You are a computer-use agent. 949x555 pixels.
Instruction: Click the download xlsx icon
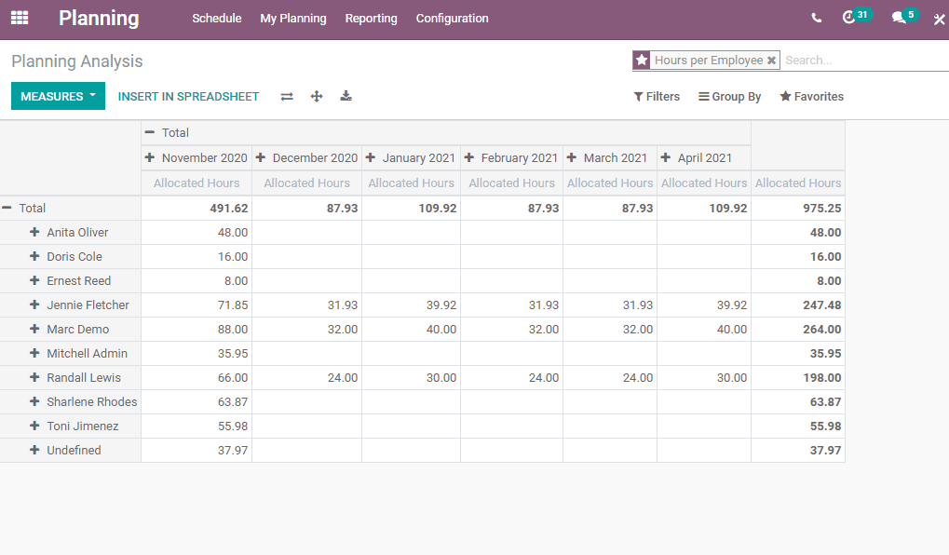tap(346, 96)
